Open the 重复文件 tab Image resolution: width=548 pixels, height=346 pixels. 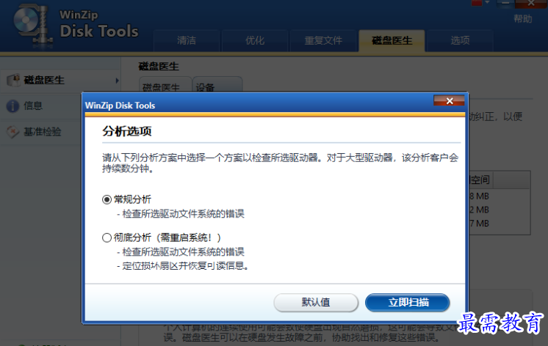[323, 41]
